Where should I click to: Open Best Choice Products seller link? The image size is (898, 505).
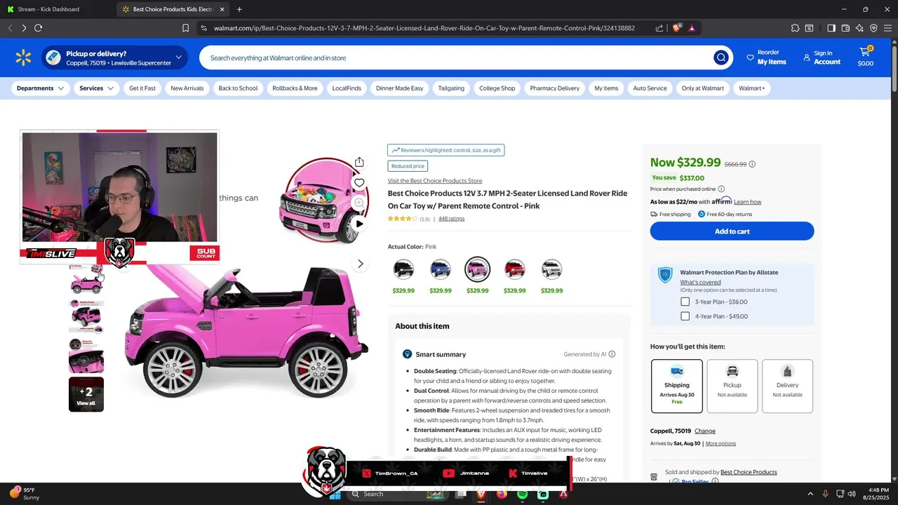click(749, 472)
